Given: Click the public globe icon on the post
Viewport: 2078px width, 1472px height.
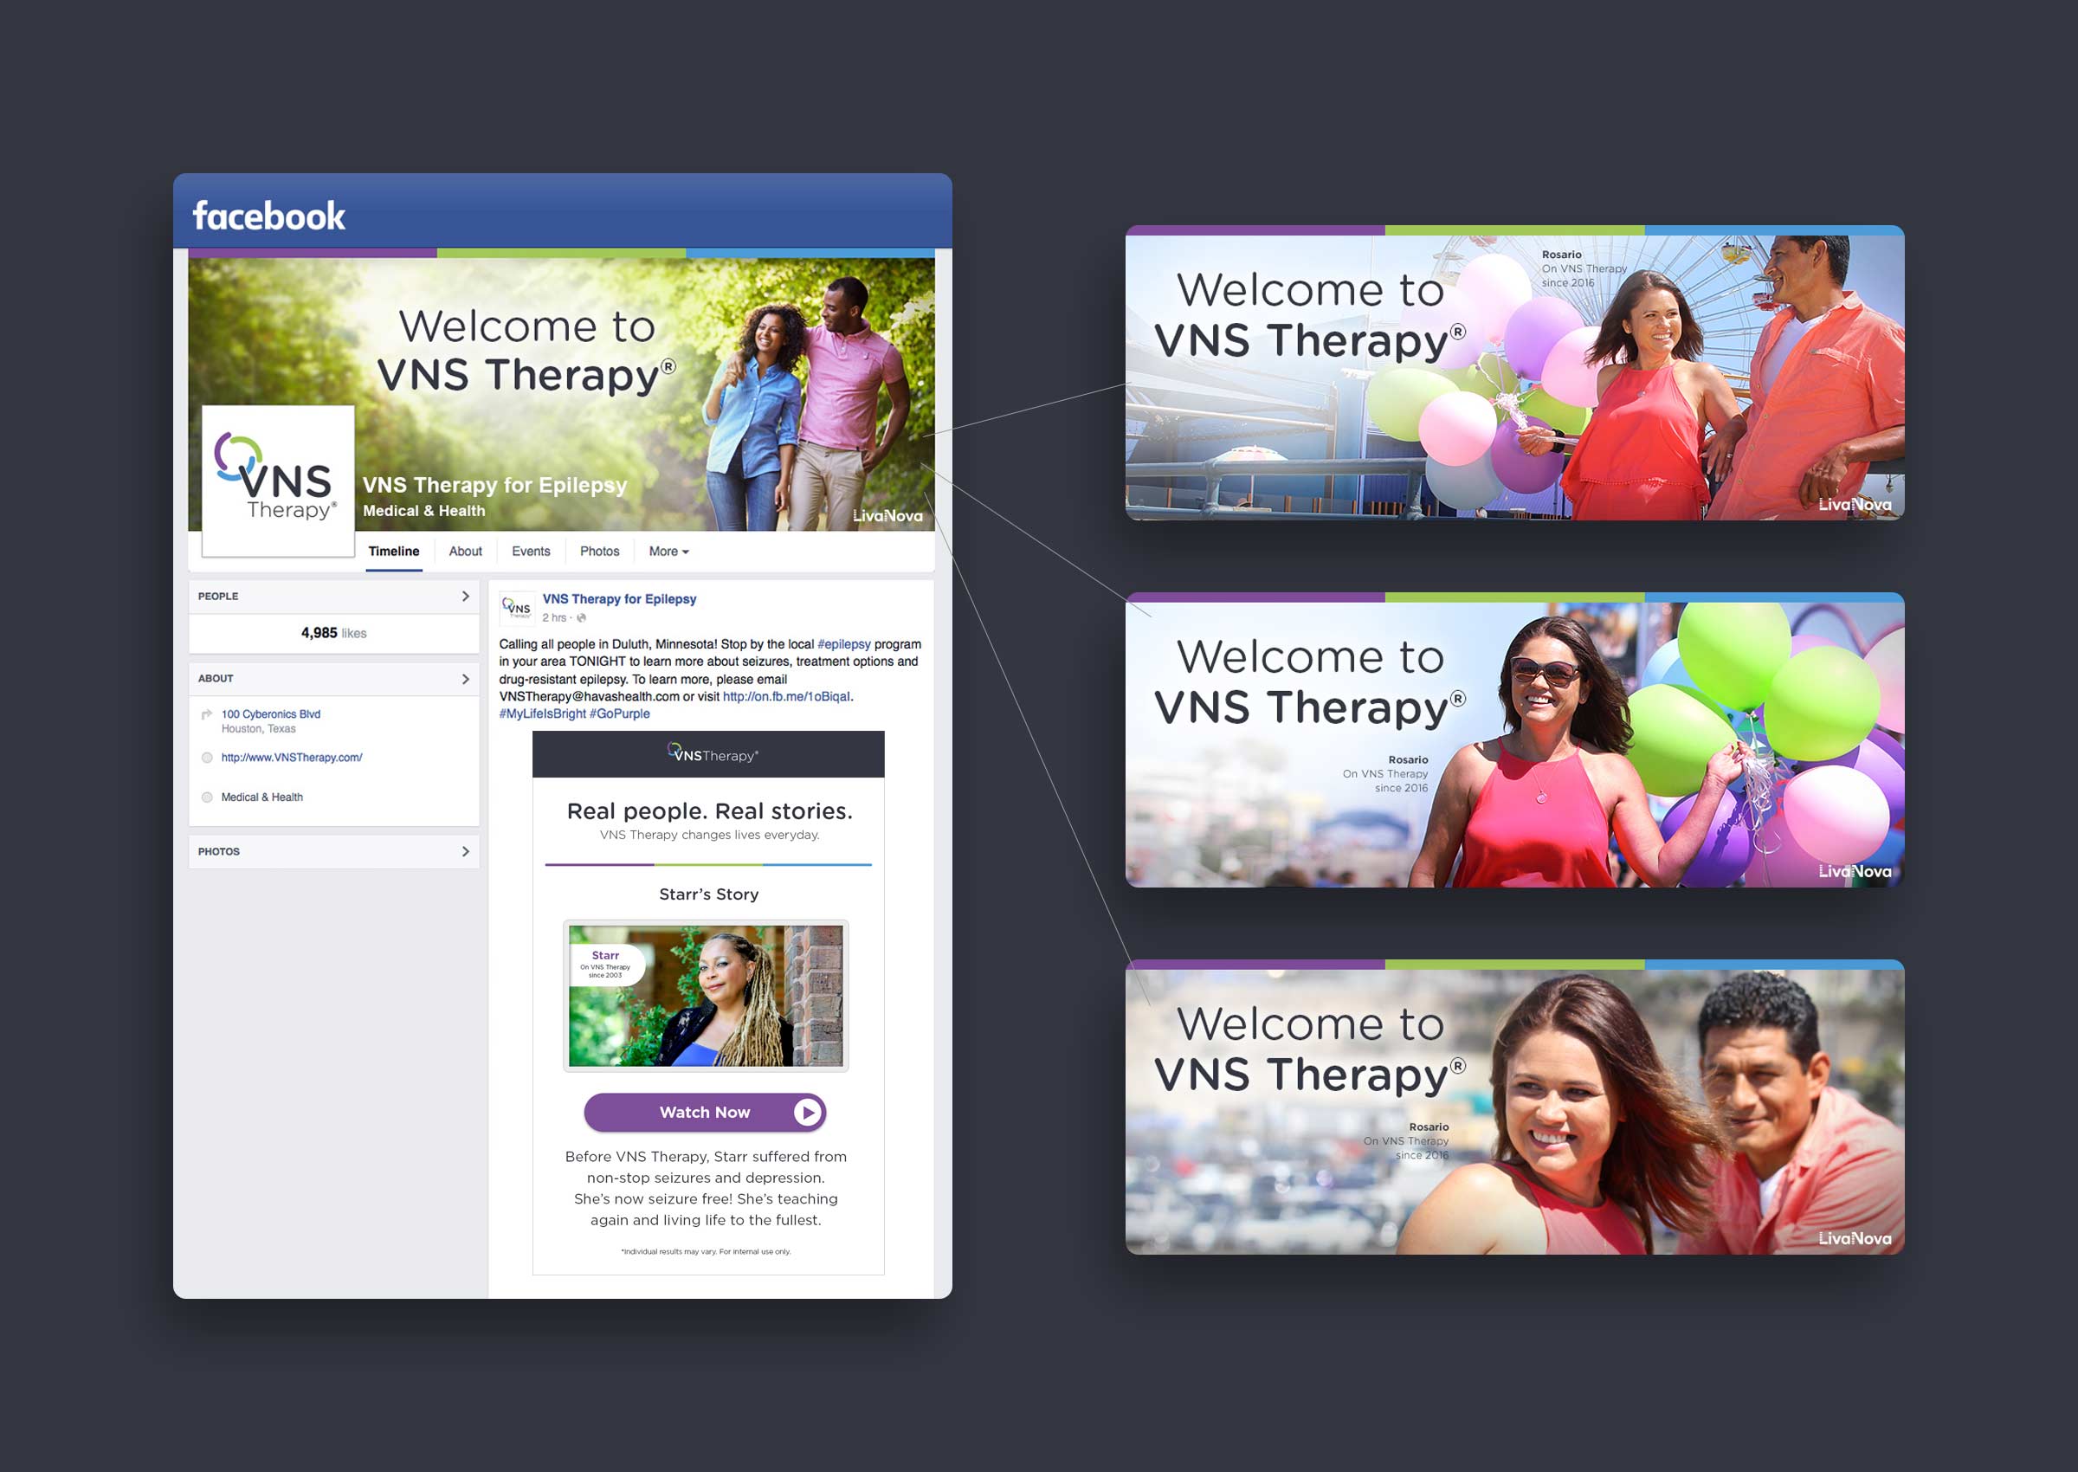Looking at the screenshot, I should tap(582, 618).
